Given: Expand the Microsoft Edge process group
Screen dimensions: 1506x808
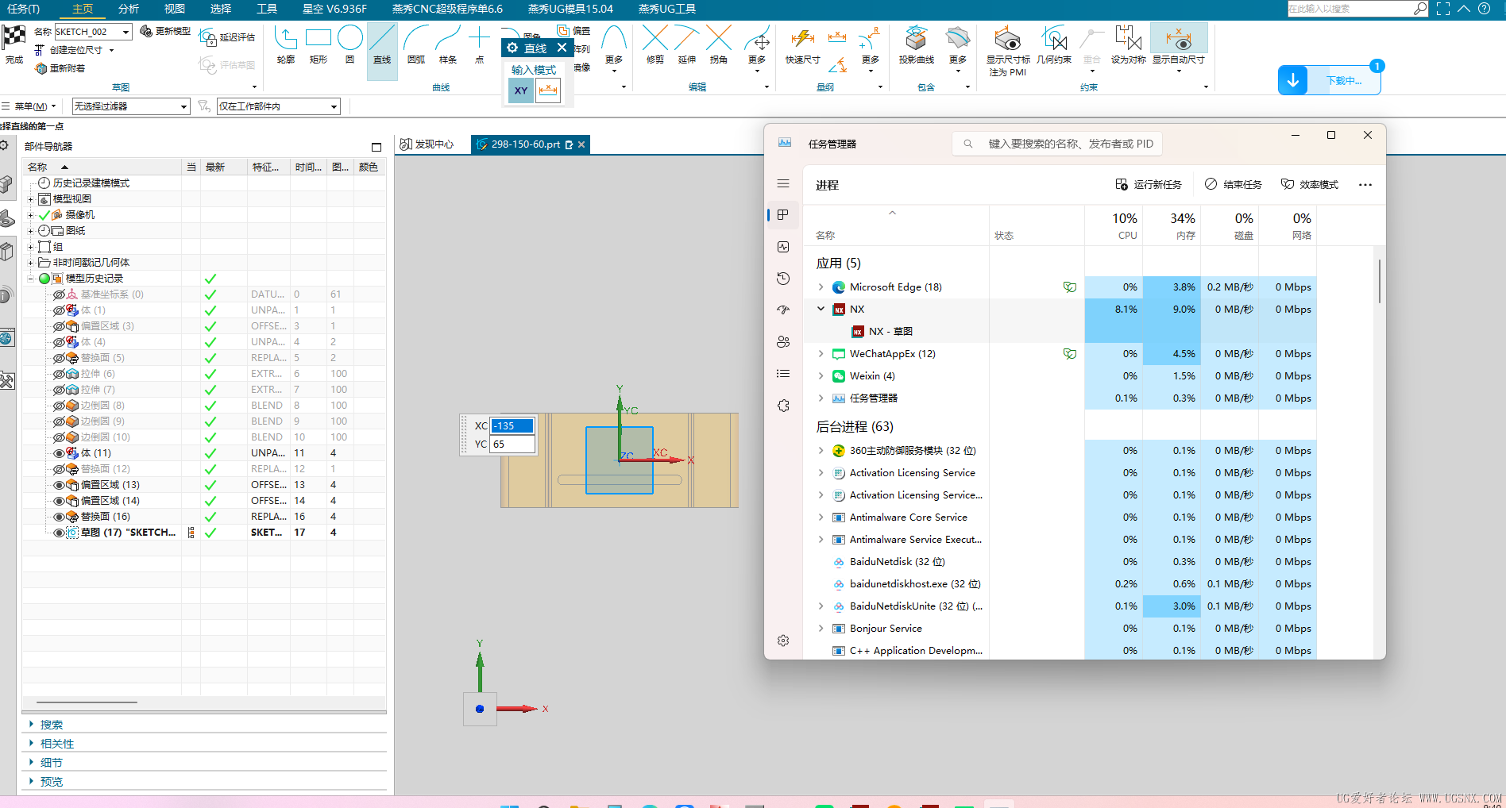Looking at the screenshot, I should (821, 287).
